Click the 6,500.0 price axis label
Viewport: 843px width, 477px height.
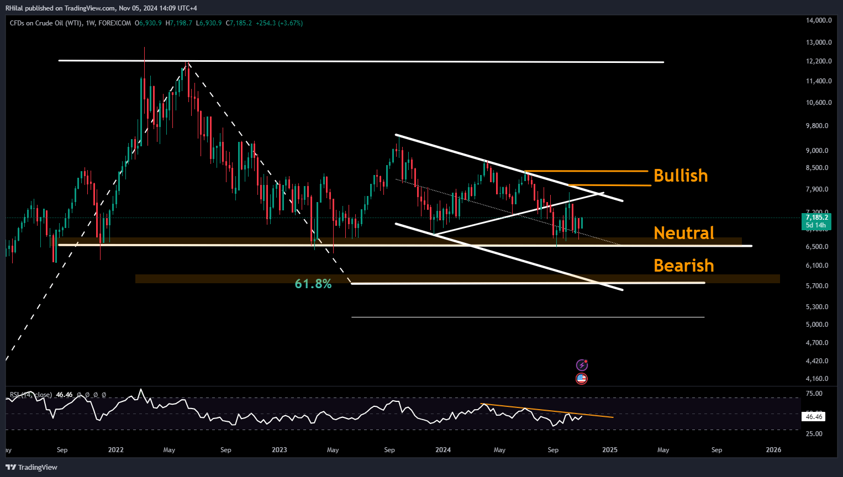(817, 247)
